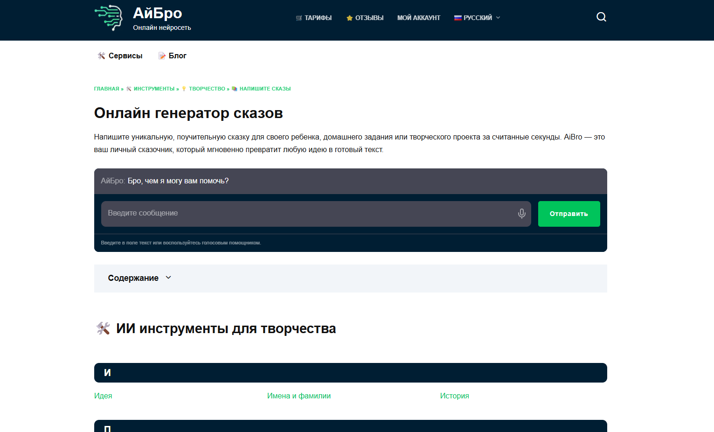Click the hammer-and-wrench icon beside Сервисы

pos(101,56)
